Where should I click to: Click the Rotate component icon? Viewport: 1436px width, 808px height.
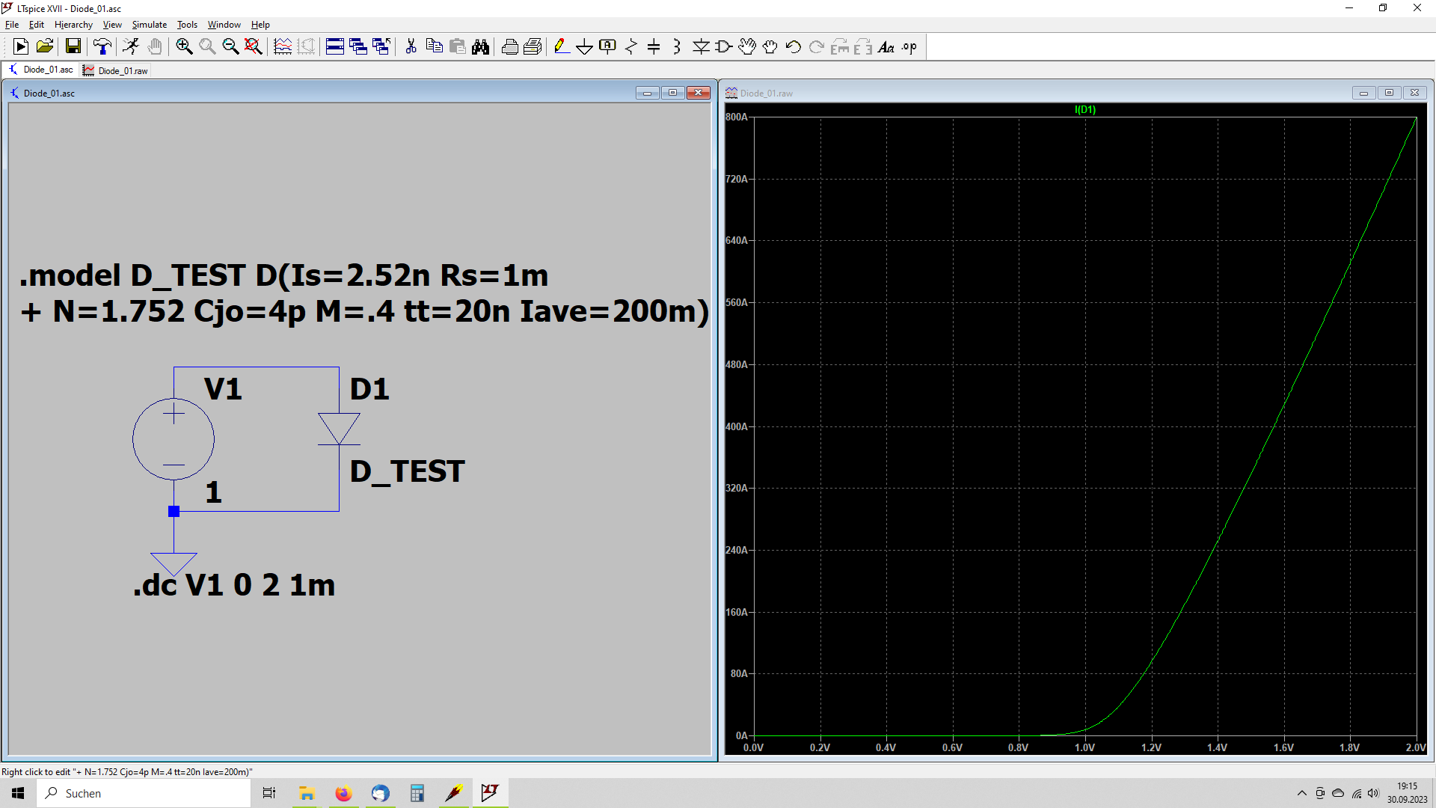(x=840, y=47)
